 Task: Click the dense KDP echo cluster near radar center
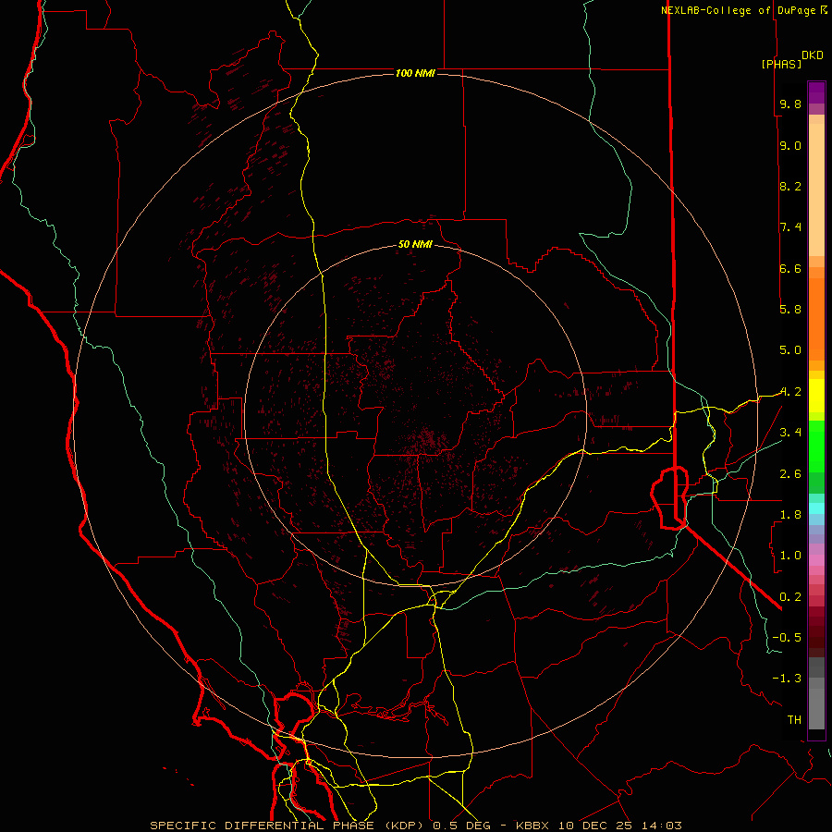click(x=429, y=438)
